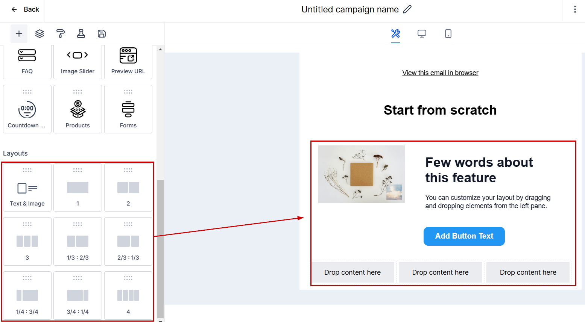Open the flask testing icon

click(81, 34)
